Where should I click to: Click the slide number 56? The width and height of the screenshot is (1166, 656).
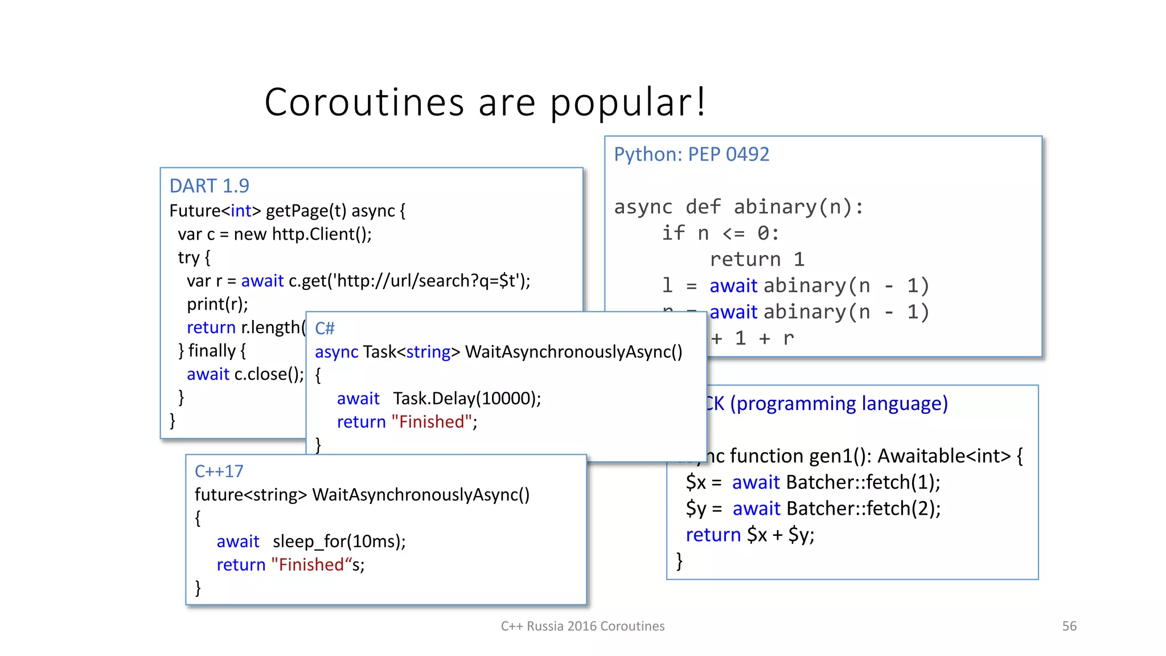point(1069,626)
